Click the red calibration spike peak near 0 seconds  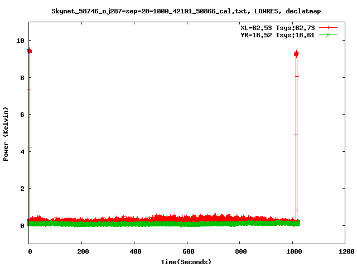[x=30, y=51]
